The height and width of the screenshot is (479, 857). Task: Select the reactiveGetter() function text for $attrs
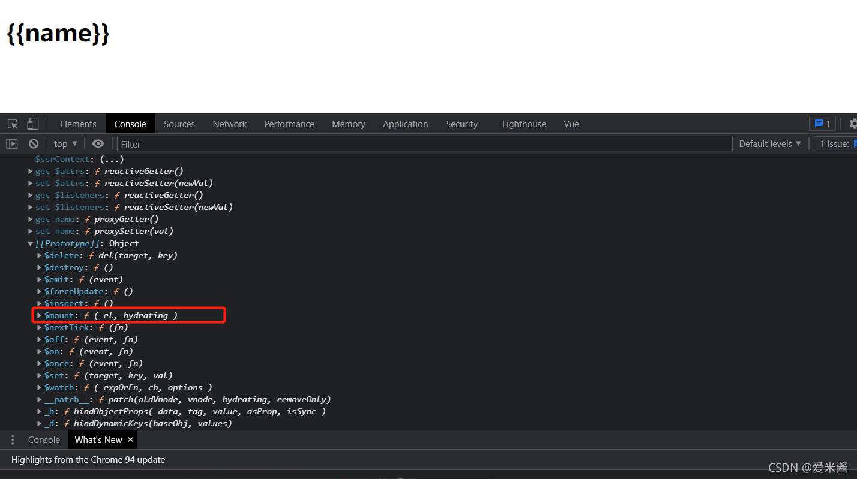(144, 172)
